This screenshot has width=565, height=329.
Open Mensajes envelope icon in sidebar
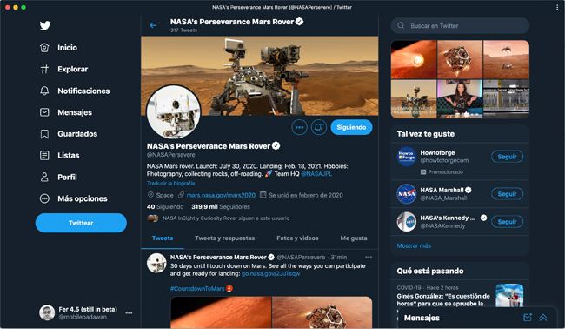click(44, 112)
